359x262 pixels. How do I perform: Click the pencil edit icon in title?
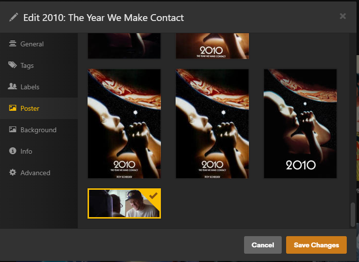click(x=14, y=18)
